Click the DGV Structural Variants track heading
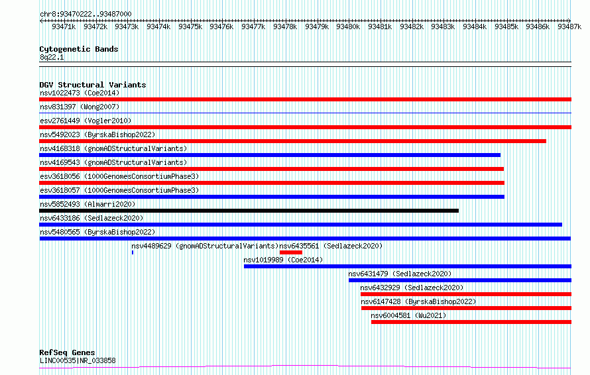The height and width of the screenshot is (375, 590). [93, 85]
